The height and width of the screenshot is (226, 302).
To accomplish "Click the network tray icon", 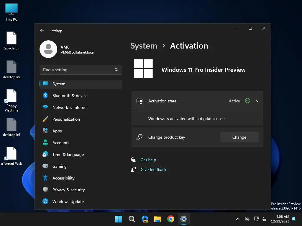I will coord(256,219).
